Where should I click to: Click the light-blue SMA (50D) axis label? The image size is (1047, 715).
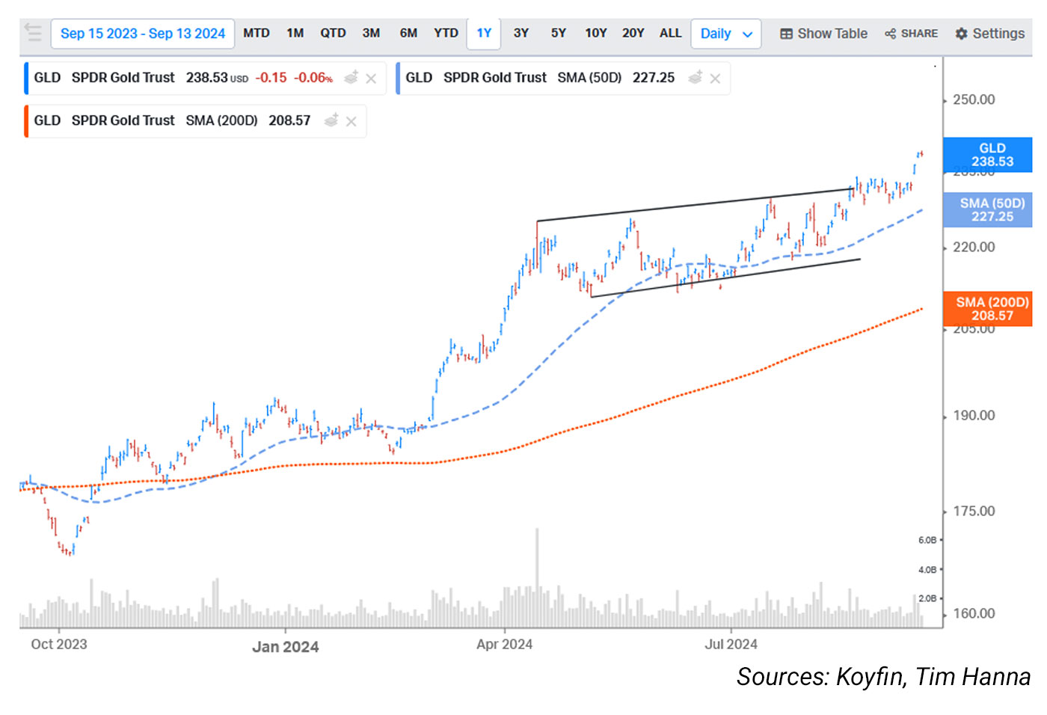point(992,210)
